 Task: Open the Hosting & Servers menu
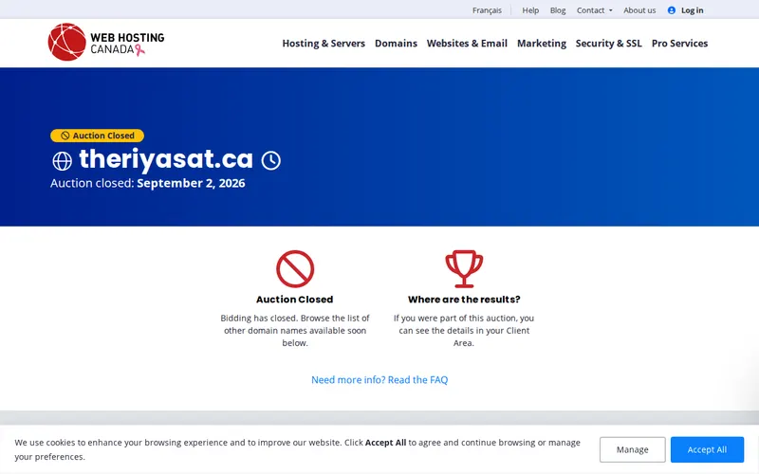coord(324,43)
